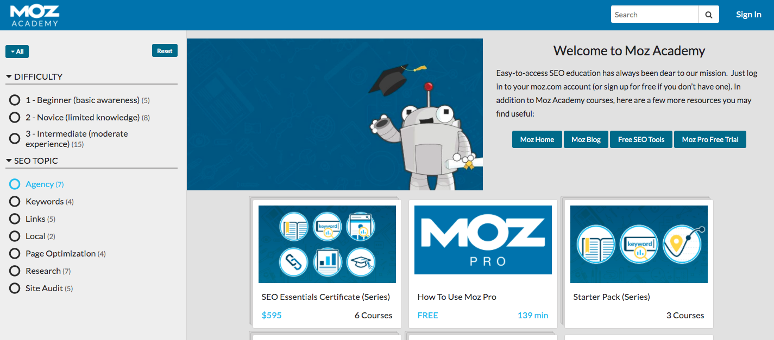Viewport: 774px width, 340px height.
Task: Select the Keywords topic filter
Action: [15, 201]
